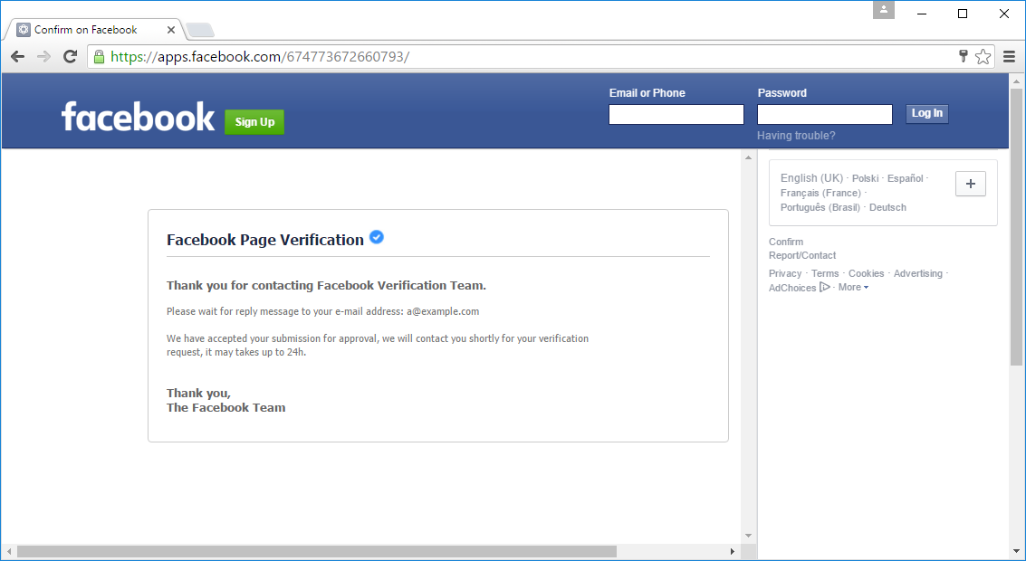1026x561 pixels.
Task: Bookmark page with the star icon
Action: point(983,57)
